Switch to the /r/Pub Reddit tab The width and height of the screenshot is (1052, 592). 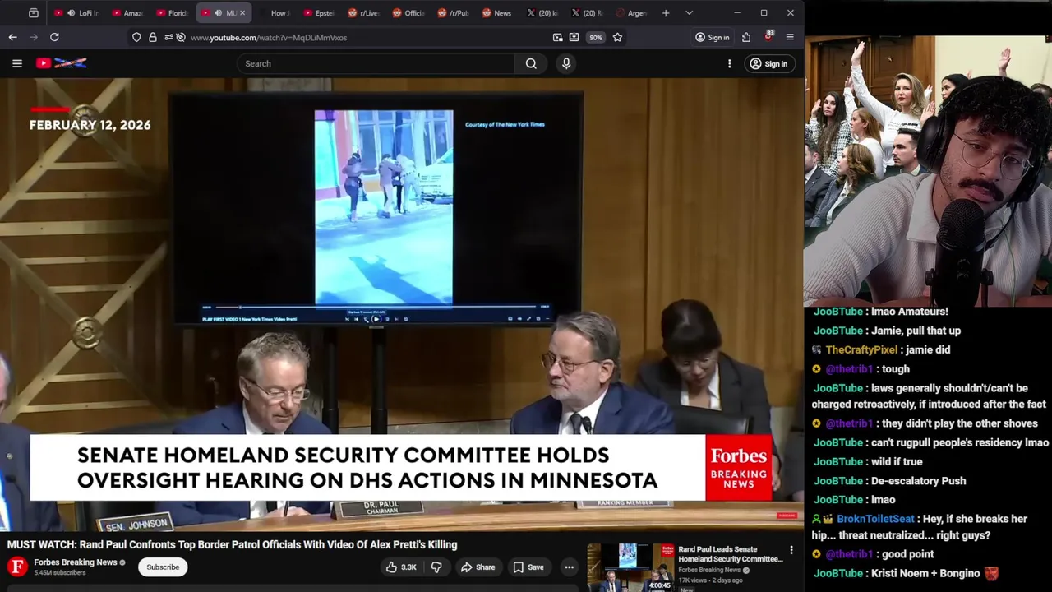click(x=452, y=13)
